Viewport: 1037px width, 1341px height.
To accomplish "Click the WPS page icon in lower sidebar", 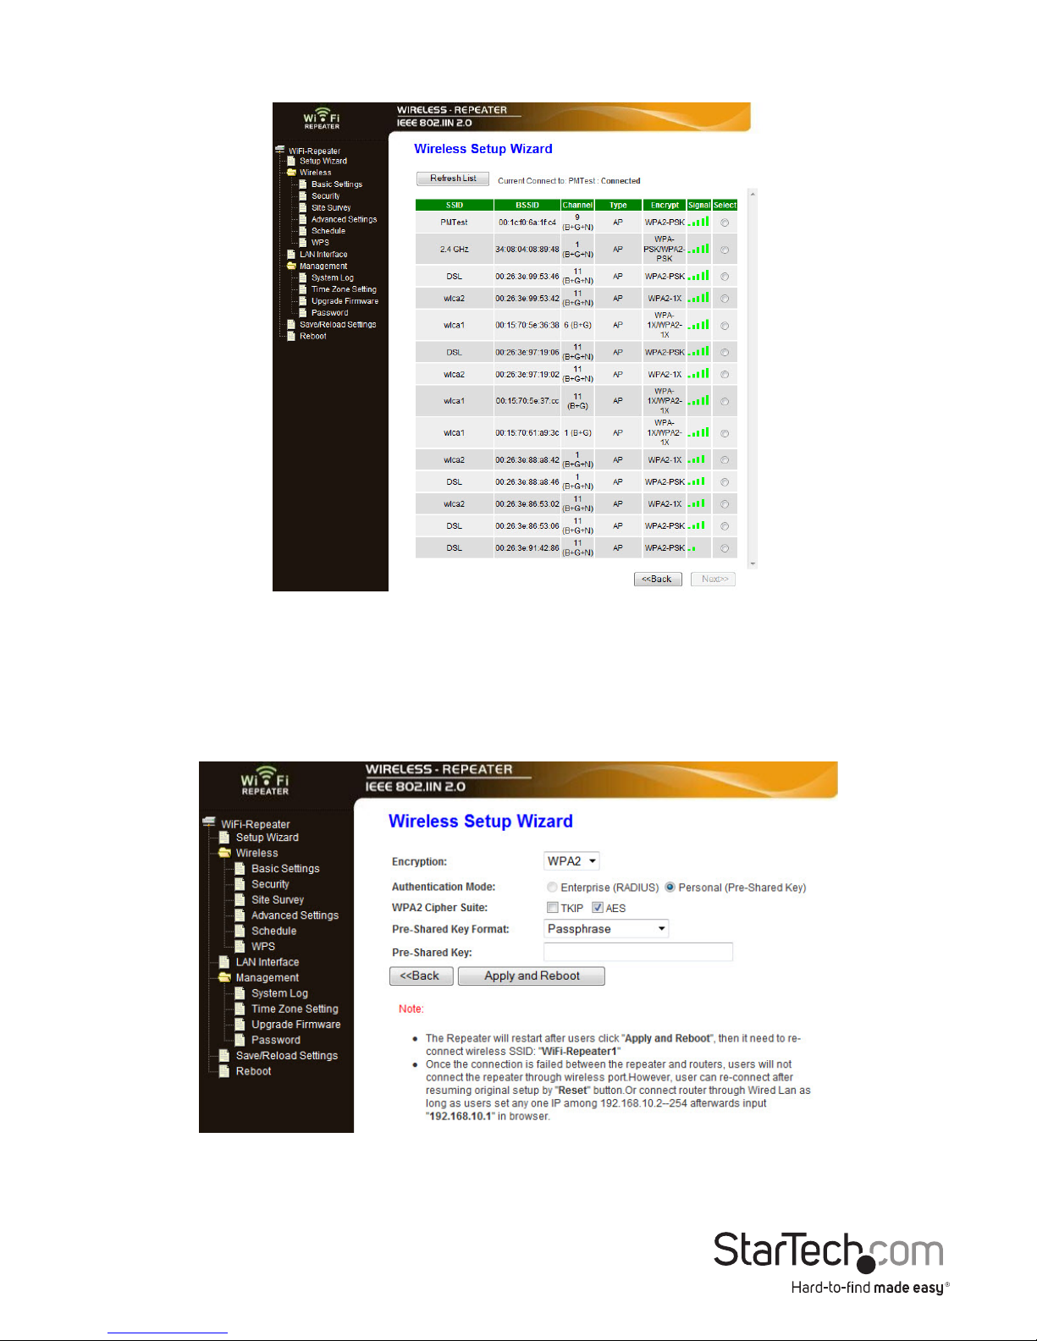I will [240, 946].
